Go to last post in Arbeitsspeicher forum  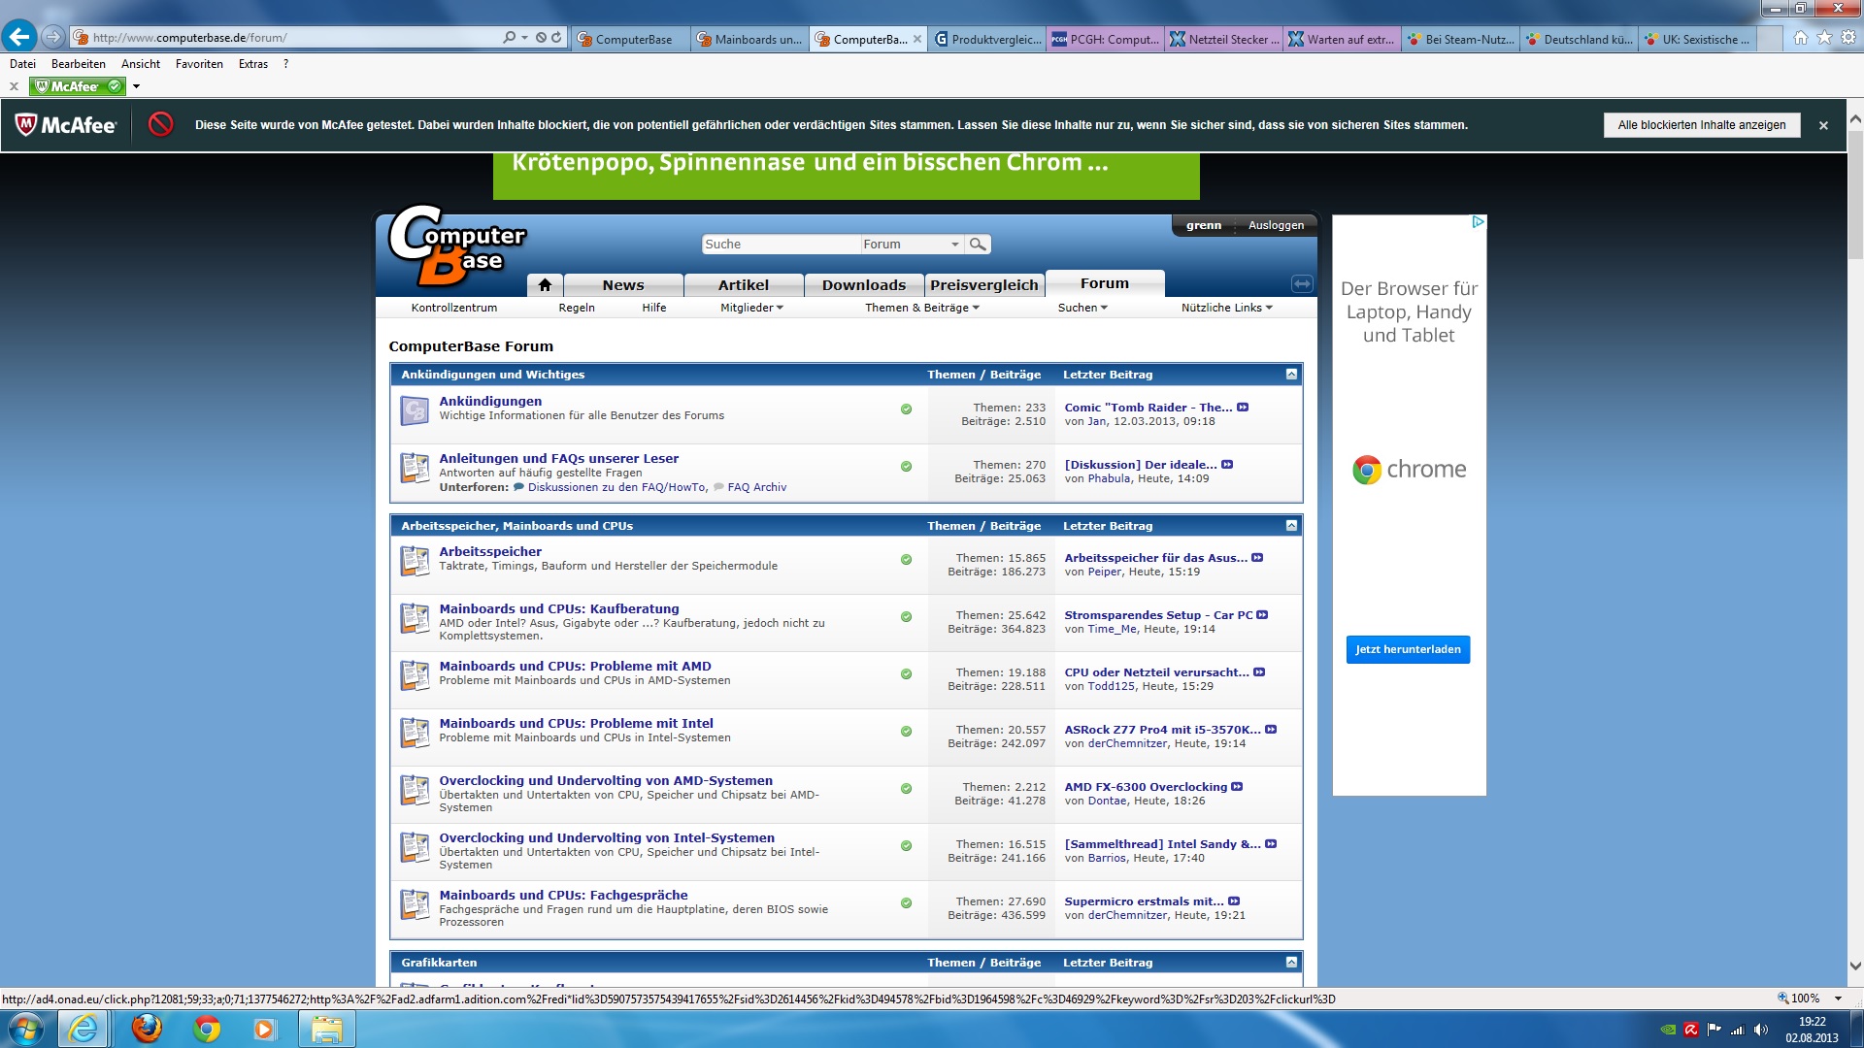pos(1257,558)
